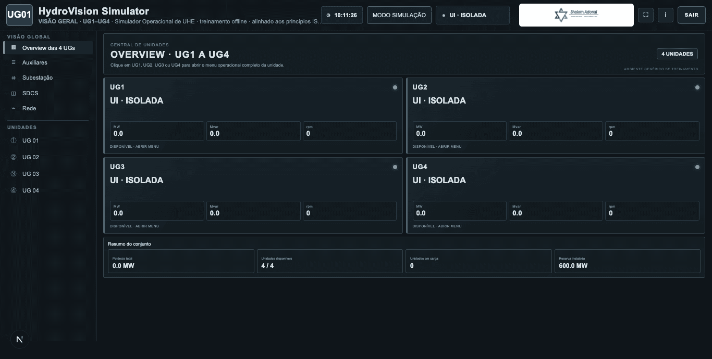The width and height of the screenshot is (712, 359).
Task: Click the SAIR button
Action: pos(692,15)
